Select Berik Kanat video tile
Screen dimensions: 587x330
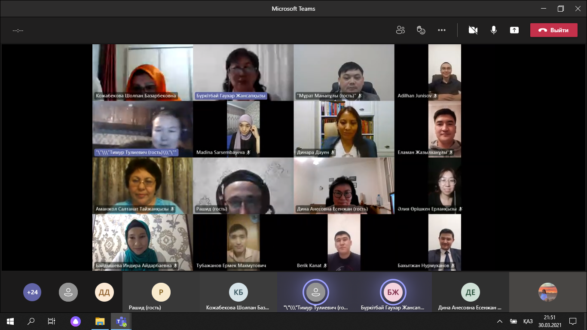coord(344,242)
